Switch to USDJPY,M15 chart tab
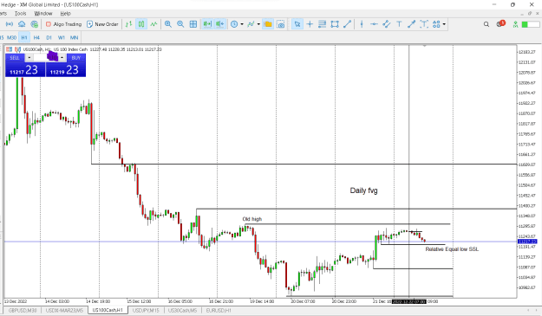Image resolution: width=542 pixels, height=316 pixels. pyautogui.click(x=147, y=311)
